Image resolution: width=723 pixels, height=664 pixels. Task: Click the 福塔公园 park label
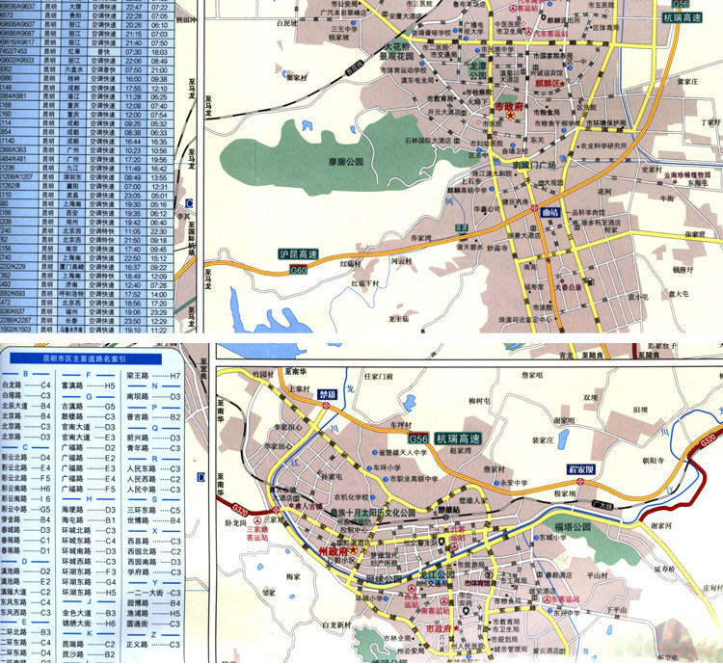tap(573, 526)
